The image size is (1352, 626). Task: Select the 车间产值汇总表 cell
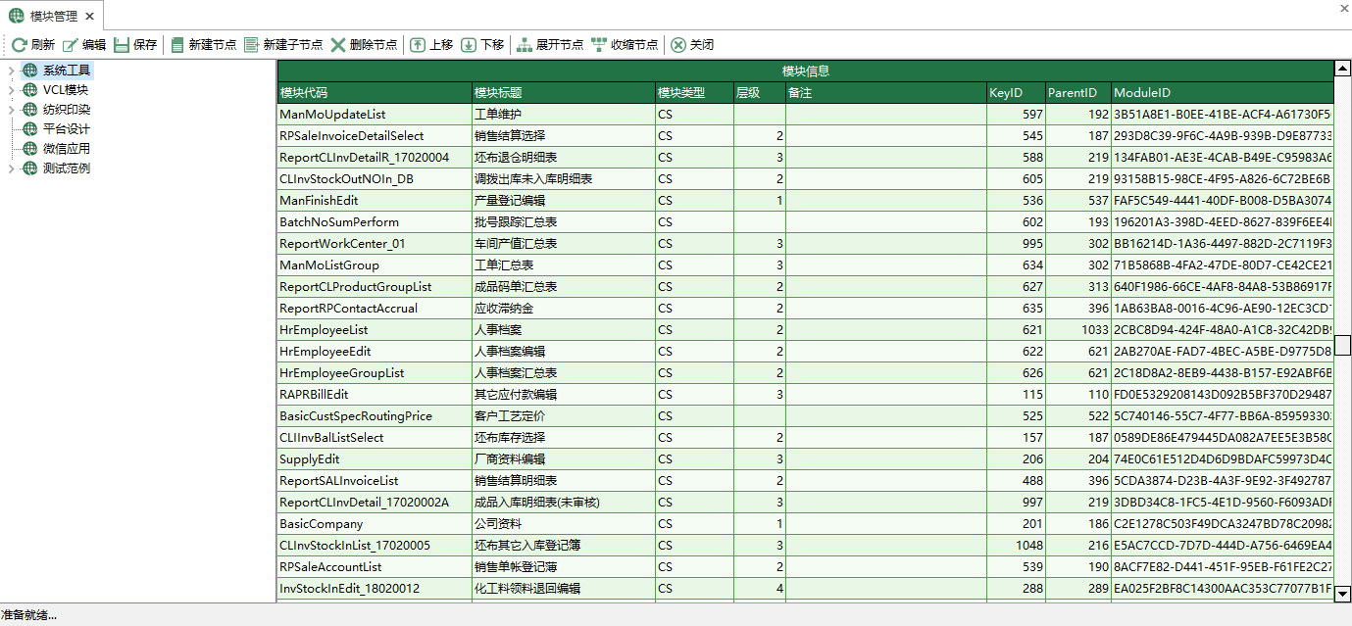(564, 244)
